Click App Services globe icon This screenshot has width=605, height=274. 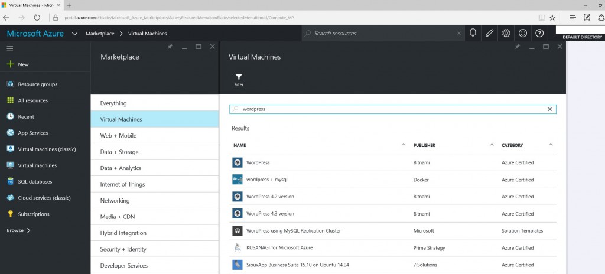(11, 133)
